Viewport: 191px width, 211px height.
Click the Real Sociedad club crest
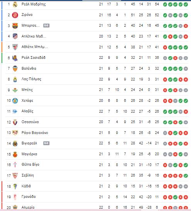pos(15,58)
